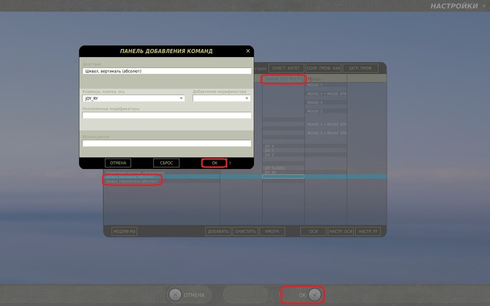
Task: Click the ОЧИСТИТЬ button
Action: [245, 232]
